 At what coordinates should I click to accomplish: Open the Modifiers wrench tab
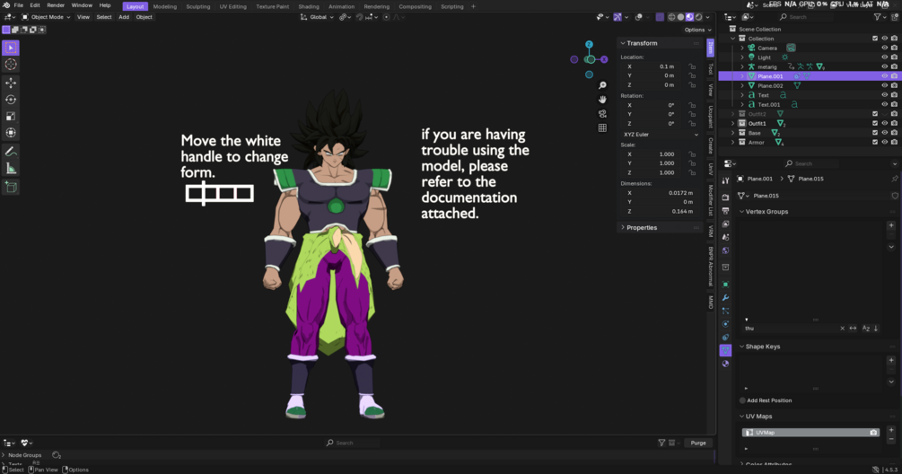tap(725, 297)
